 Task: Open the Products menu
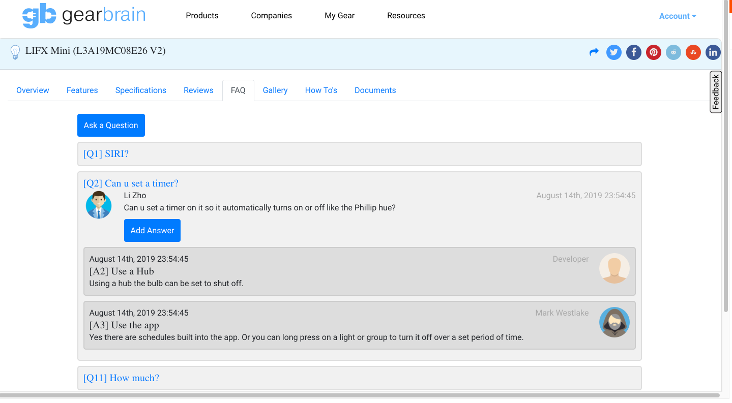pos(202,16)
